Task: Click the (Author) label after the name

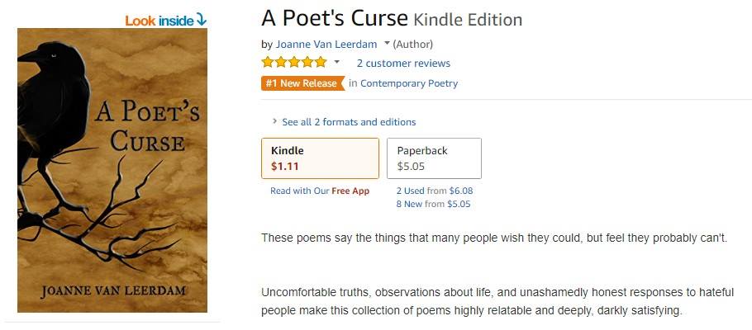Action: point(412,44)
